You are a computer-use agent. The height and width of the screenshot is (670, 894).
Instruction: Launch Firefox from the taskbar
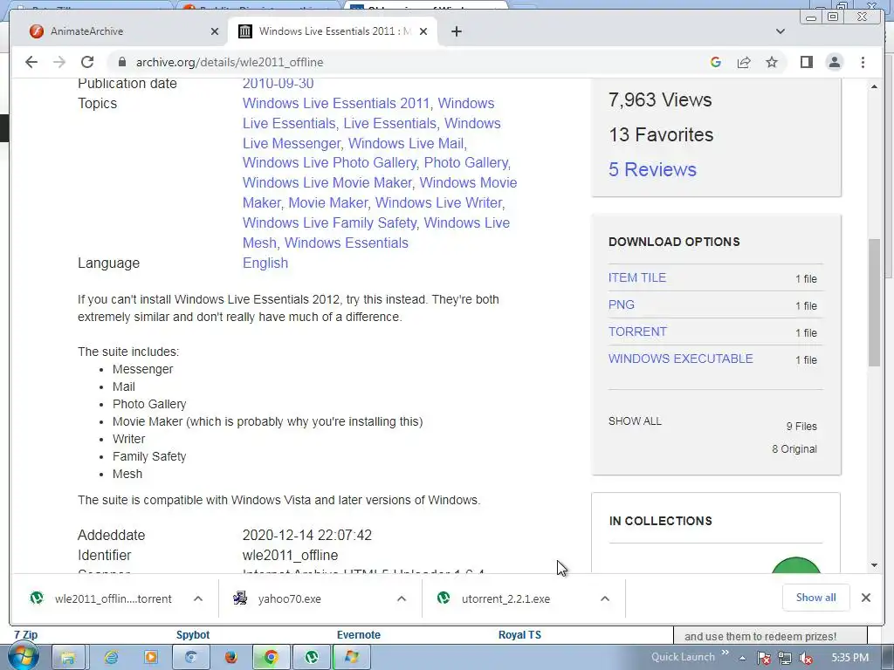click(230, 658)
